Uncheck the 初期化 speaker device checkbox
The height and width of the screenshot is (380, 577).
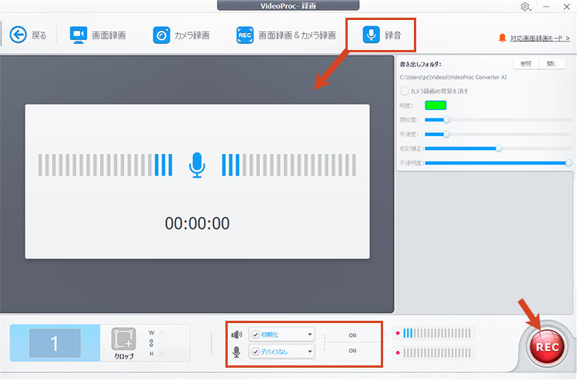click(255, 335)
